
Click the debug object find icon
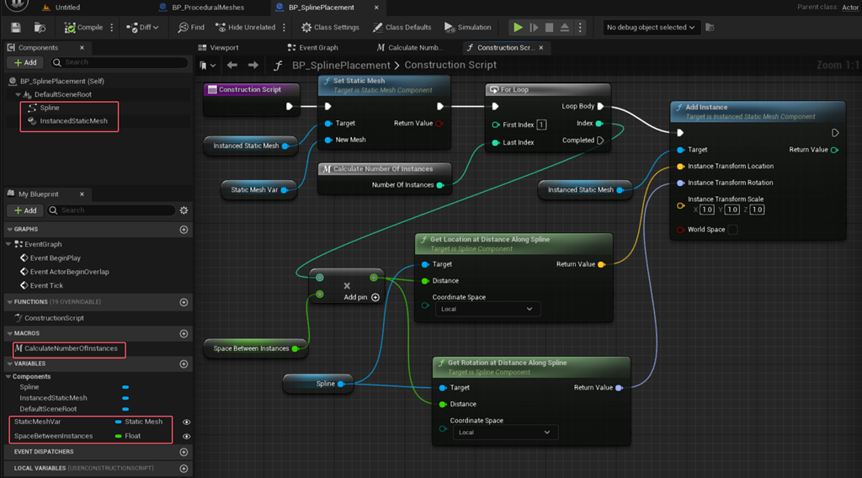click(710, 28)
